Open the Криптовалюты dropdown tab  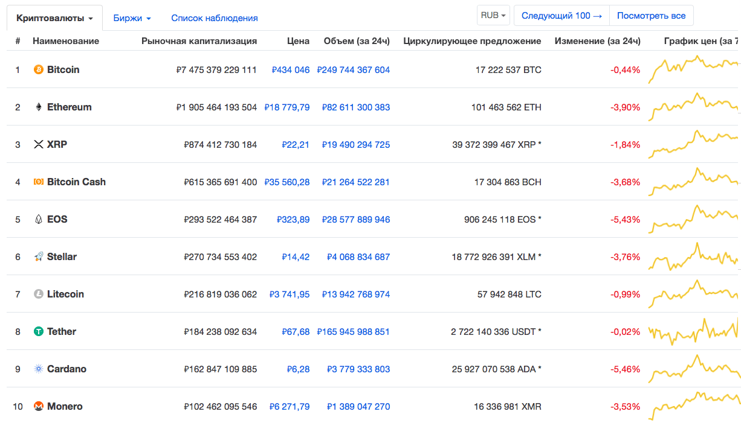point(54,18)
